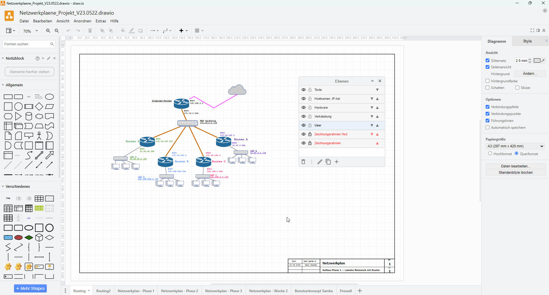The image size is (549, 295).
Task: Open the line color tool
Action: [x=132, y=31]
